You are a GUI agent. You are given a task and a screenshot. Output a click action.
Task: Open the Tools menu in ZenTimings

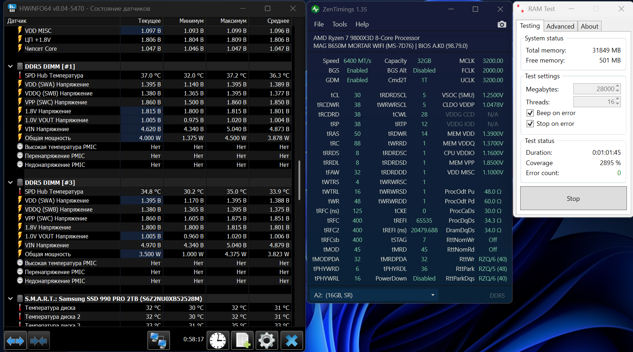click(x=340, y=24)
